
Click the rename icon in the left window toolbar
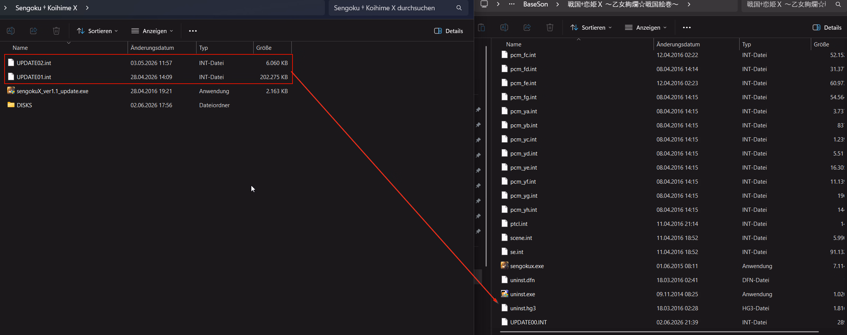[x=11, y=31]
